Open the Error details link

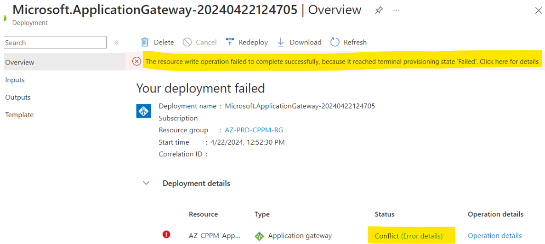pyautogui.click(x=422, y=236)
